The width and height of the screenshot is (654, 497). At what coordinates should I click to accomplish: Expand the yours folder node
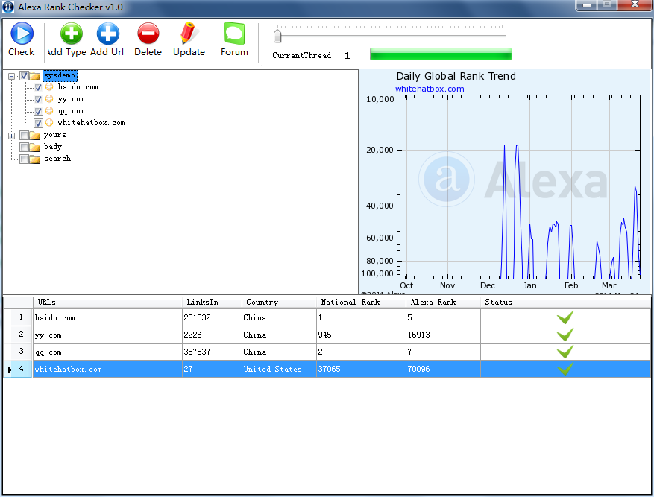point(12,136)
